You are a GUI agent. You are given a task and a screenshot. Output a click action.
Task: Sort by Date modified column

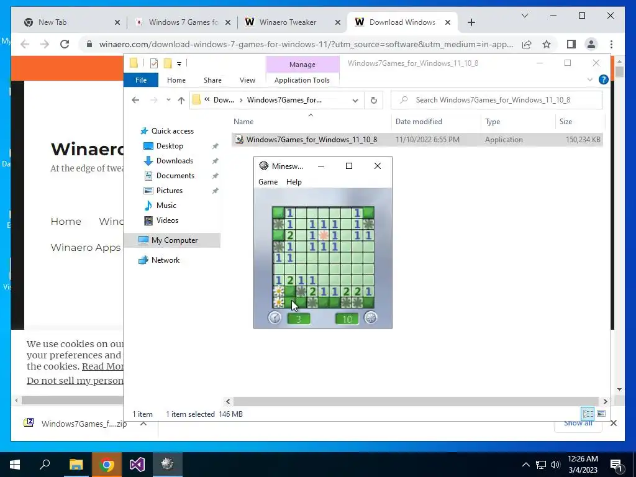(419, 122)
